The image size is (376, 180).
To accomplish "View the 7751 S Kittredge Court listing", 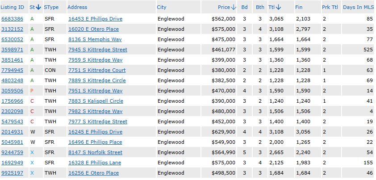I will (97, 70).
